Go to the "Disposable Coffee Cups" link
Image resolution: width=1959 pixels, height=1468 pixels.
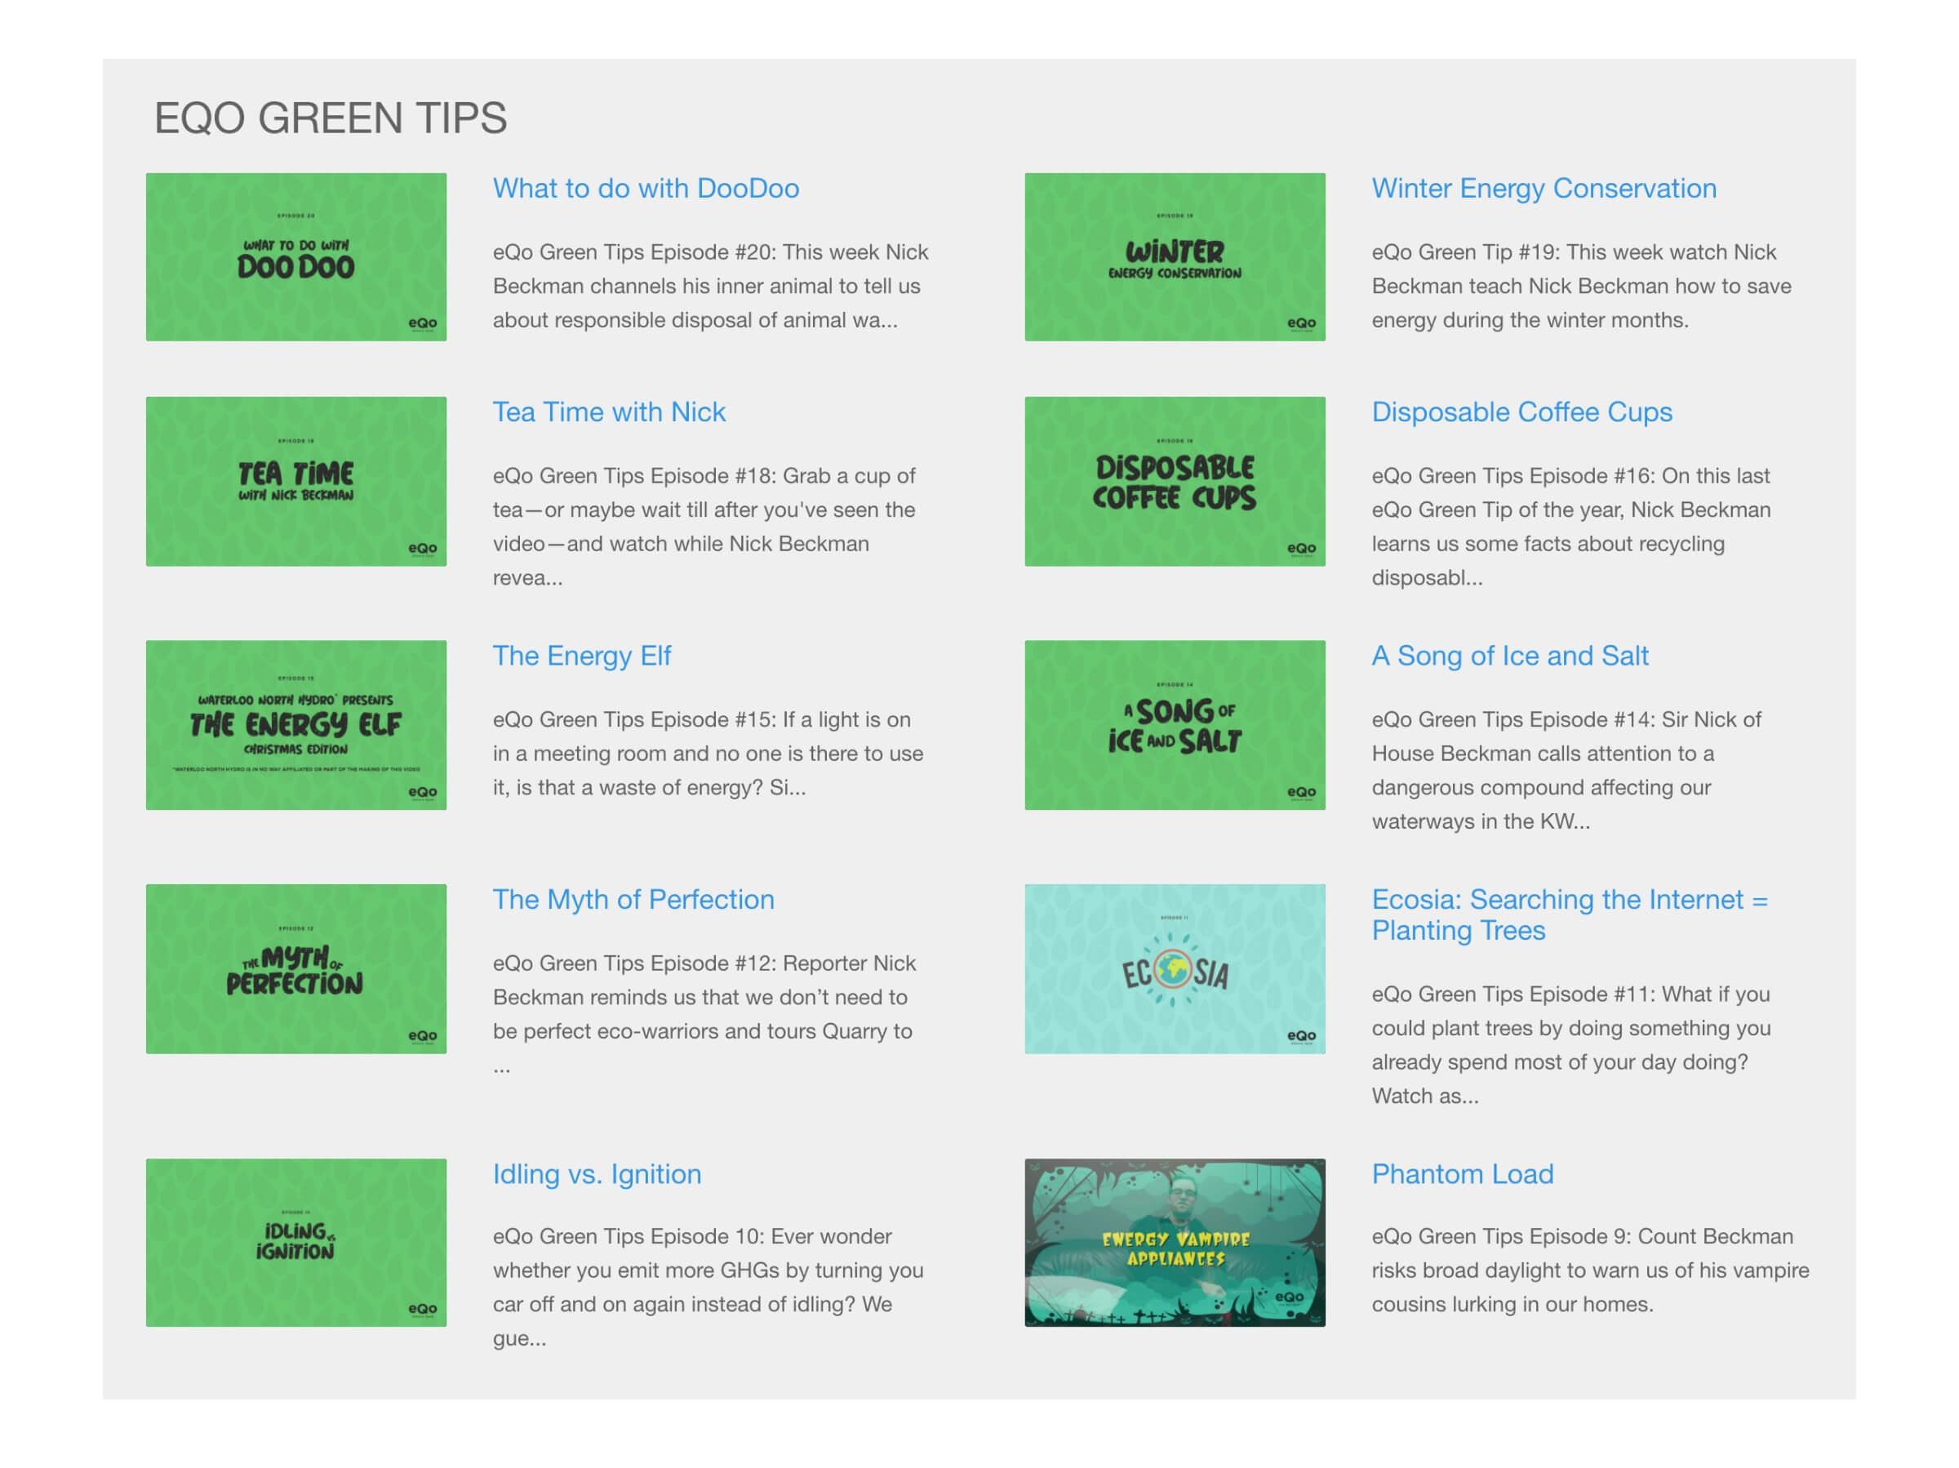tap(1521, 412)
